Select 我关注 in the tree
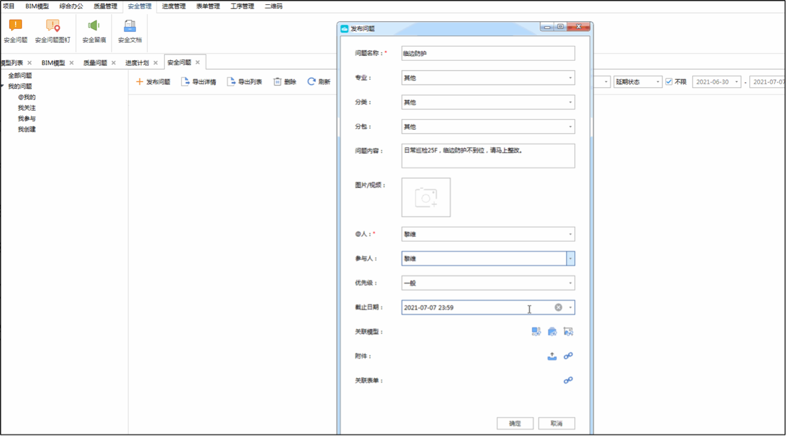This screenshot has width=787, height=436. [26, 108]
